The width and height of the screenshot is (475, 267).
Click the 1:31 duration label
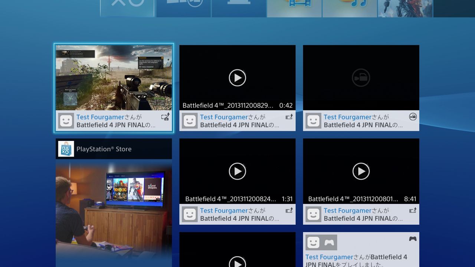coord(287,199)
